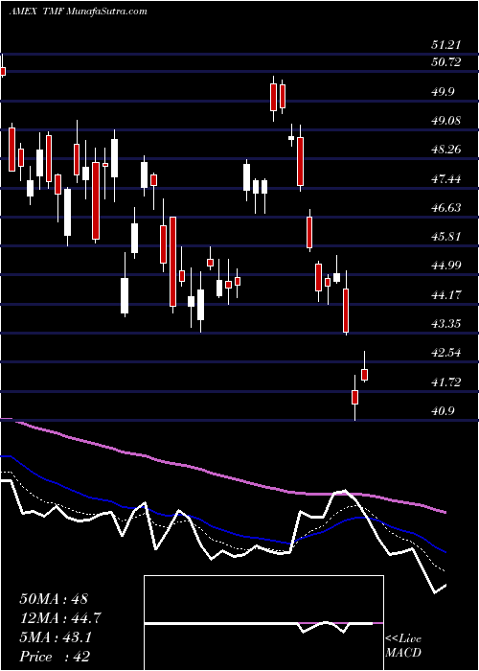Click the <<Live MACD label

pyautogui.click(x=403, y=645)
